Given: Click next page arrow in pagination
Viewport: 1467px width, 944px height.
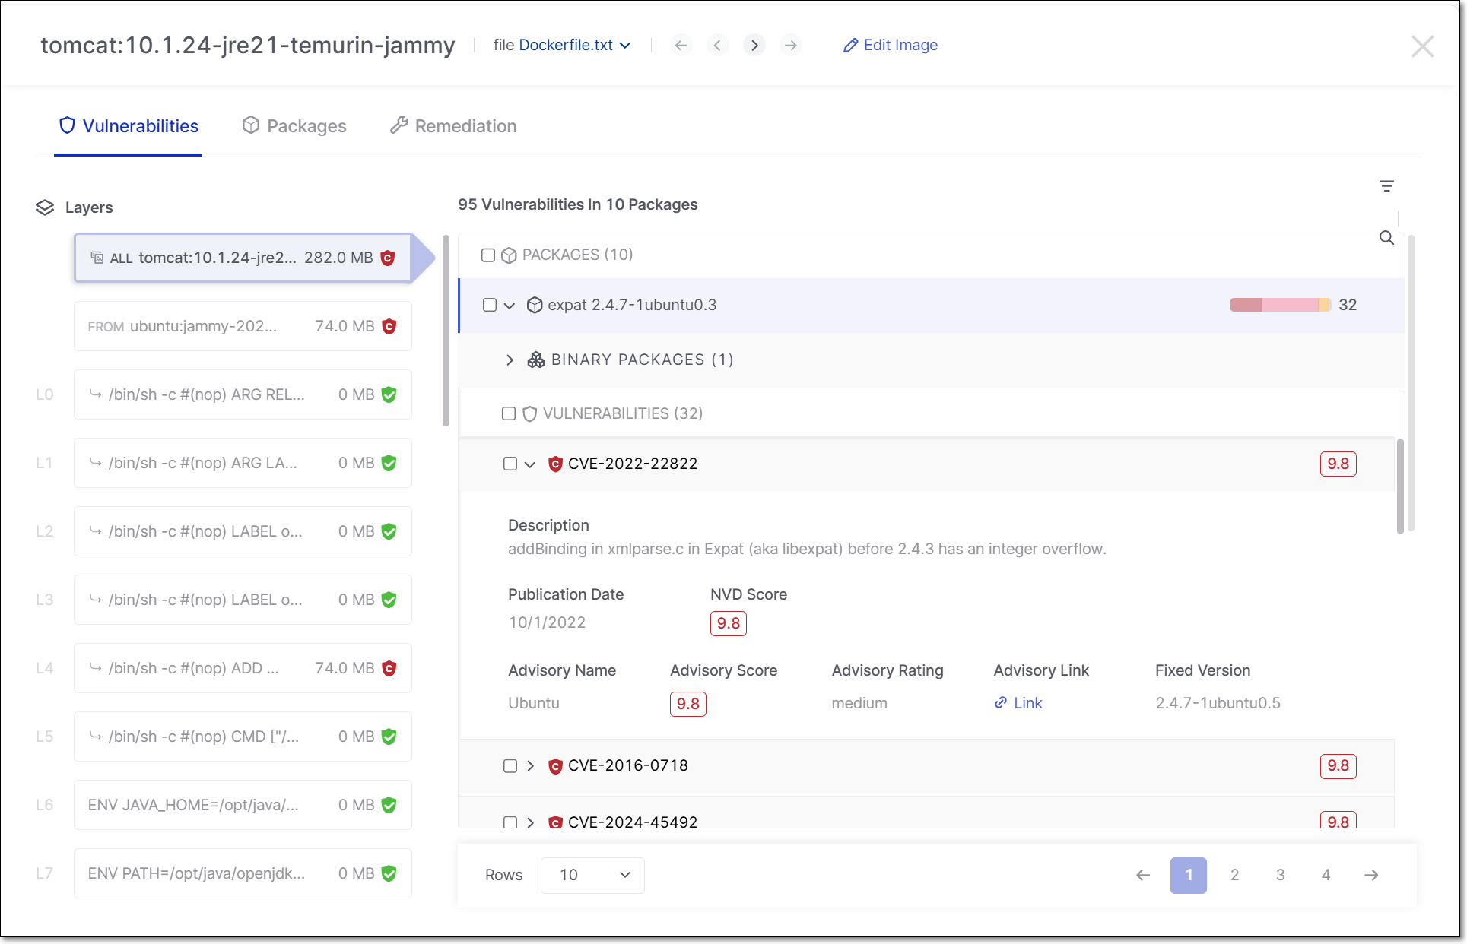Looking at the screenshot, I should [x=1370, y=875].
